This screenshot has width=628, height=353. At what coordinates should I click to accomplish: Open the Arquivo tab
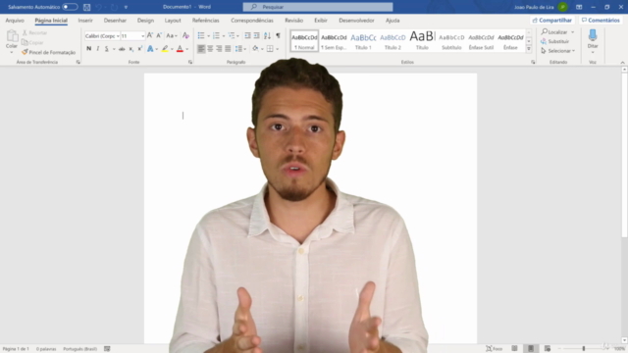pos(15,20)
